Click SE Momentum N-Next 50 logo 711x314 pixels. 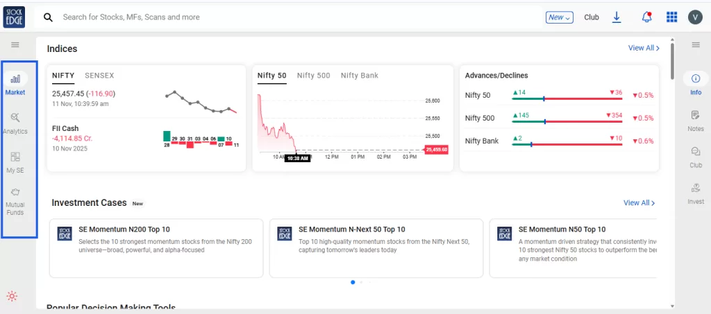[285, 234]
